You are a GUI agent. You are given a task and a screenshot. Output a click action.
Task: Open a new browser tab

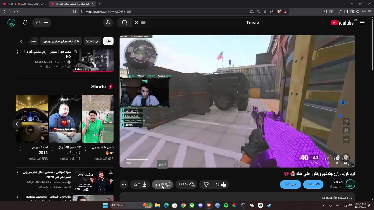(100, 4)
